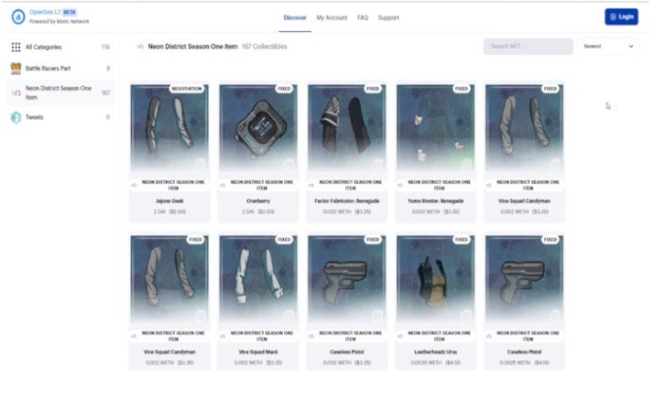Open the Newest sort dropdown
The width and height of the screenshot is (649, 409).
[x=608, y=46]
